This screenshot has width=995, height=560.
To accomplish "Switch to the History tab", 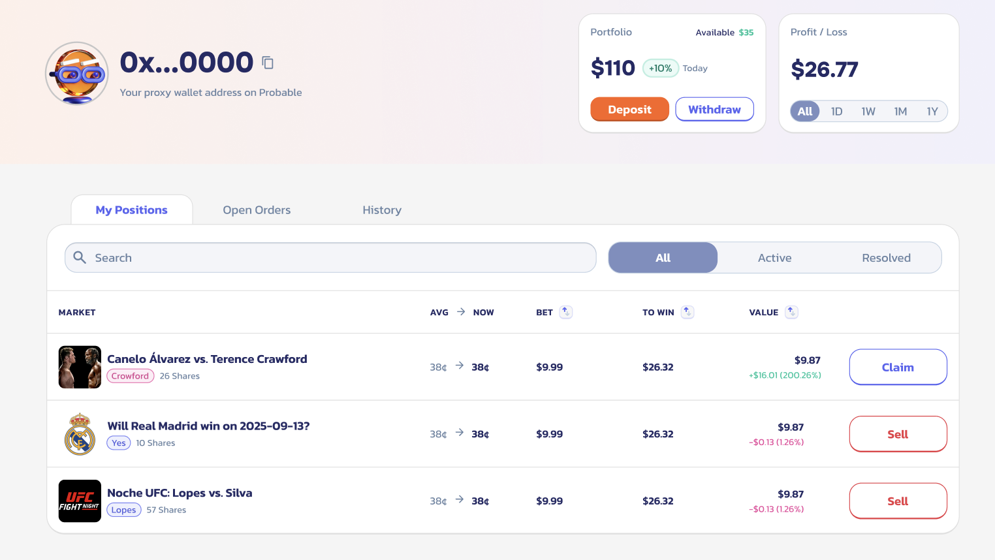I will (382, 210).
